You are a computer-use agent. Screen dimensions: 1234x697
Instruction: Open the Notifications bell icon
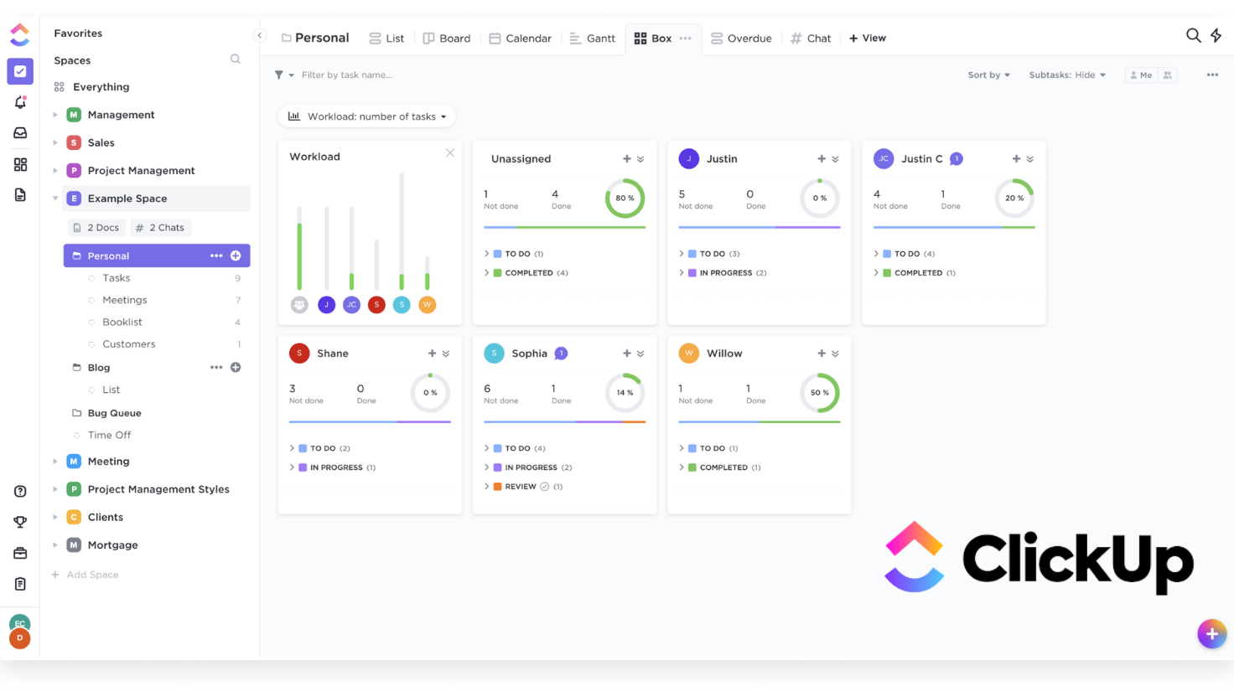20,102
